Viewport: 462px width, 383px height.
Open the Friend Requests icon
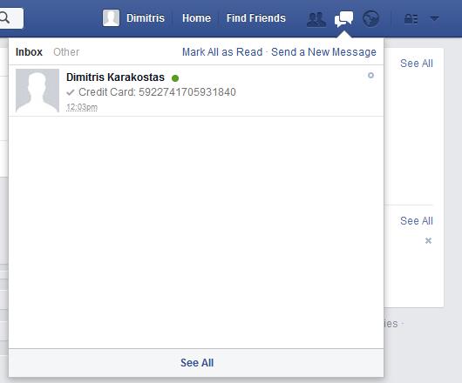(x=316, y=19)
